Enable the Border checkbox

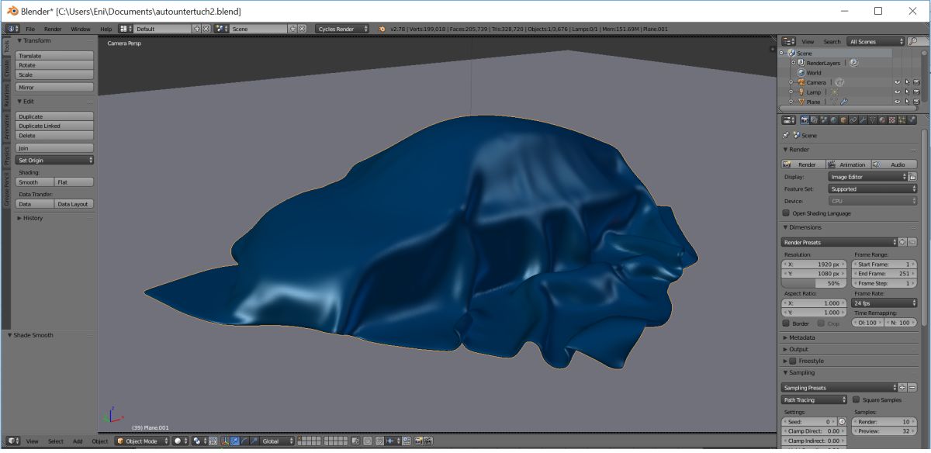click(x=787, y=323)
